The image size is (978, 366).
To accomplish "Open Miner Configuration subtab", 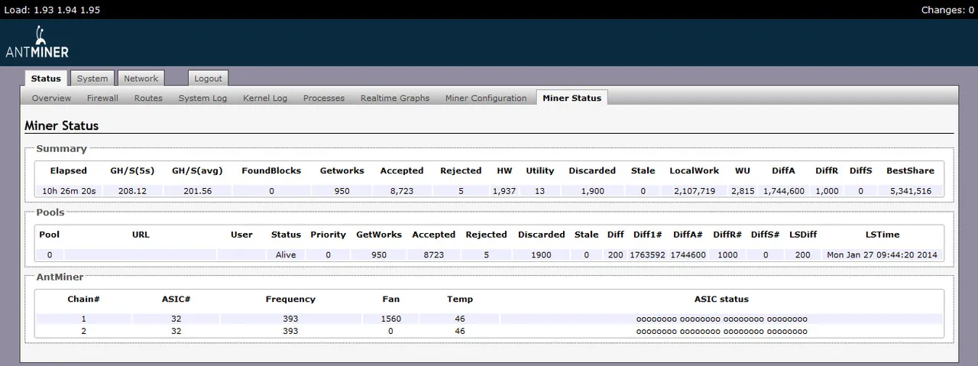I will click(x=486, y=98).
